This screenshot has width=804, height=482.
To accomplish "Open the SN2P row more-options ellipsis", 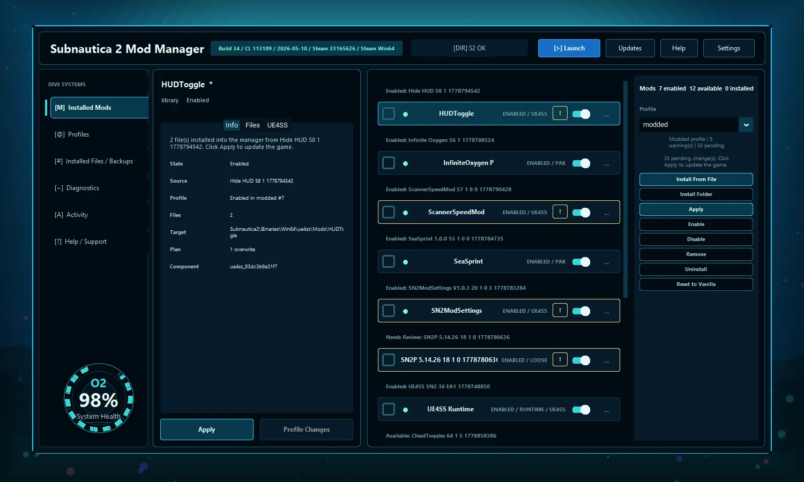I will [607, 361].
